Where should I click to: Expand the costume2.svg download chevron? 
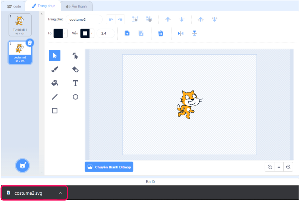click(x=60, y=193)
